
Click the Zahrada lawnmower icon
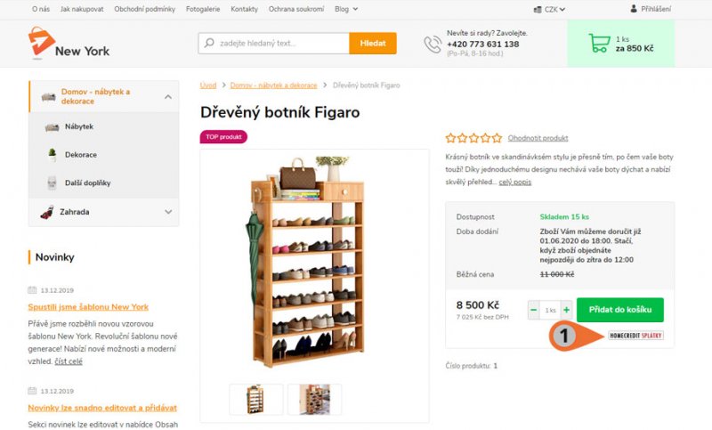pos(47,212)
